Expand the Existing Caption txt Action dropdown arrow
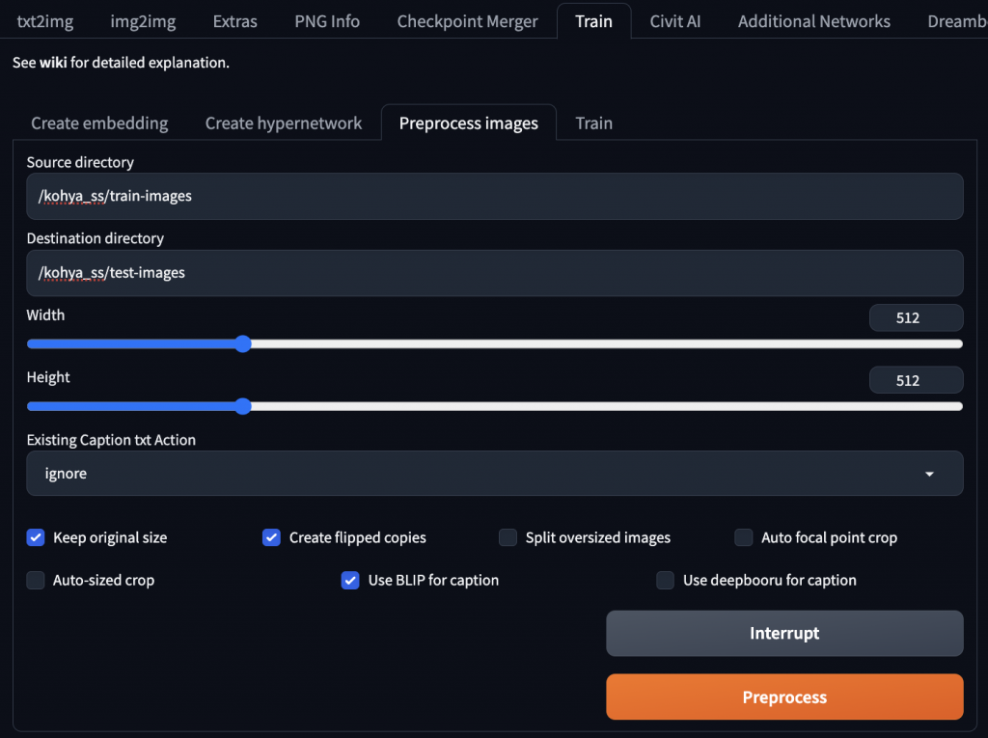Viewport: 988px width, 738px height. click(x=929, y=474)
